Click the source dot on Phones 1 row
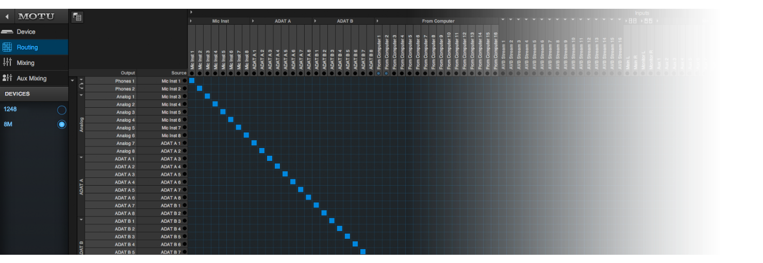The height and width of the screenshot is (263, 763). [185, 81]
